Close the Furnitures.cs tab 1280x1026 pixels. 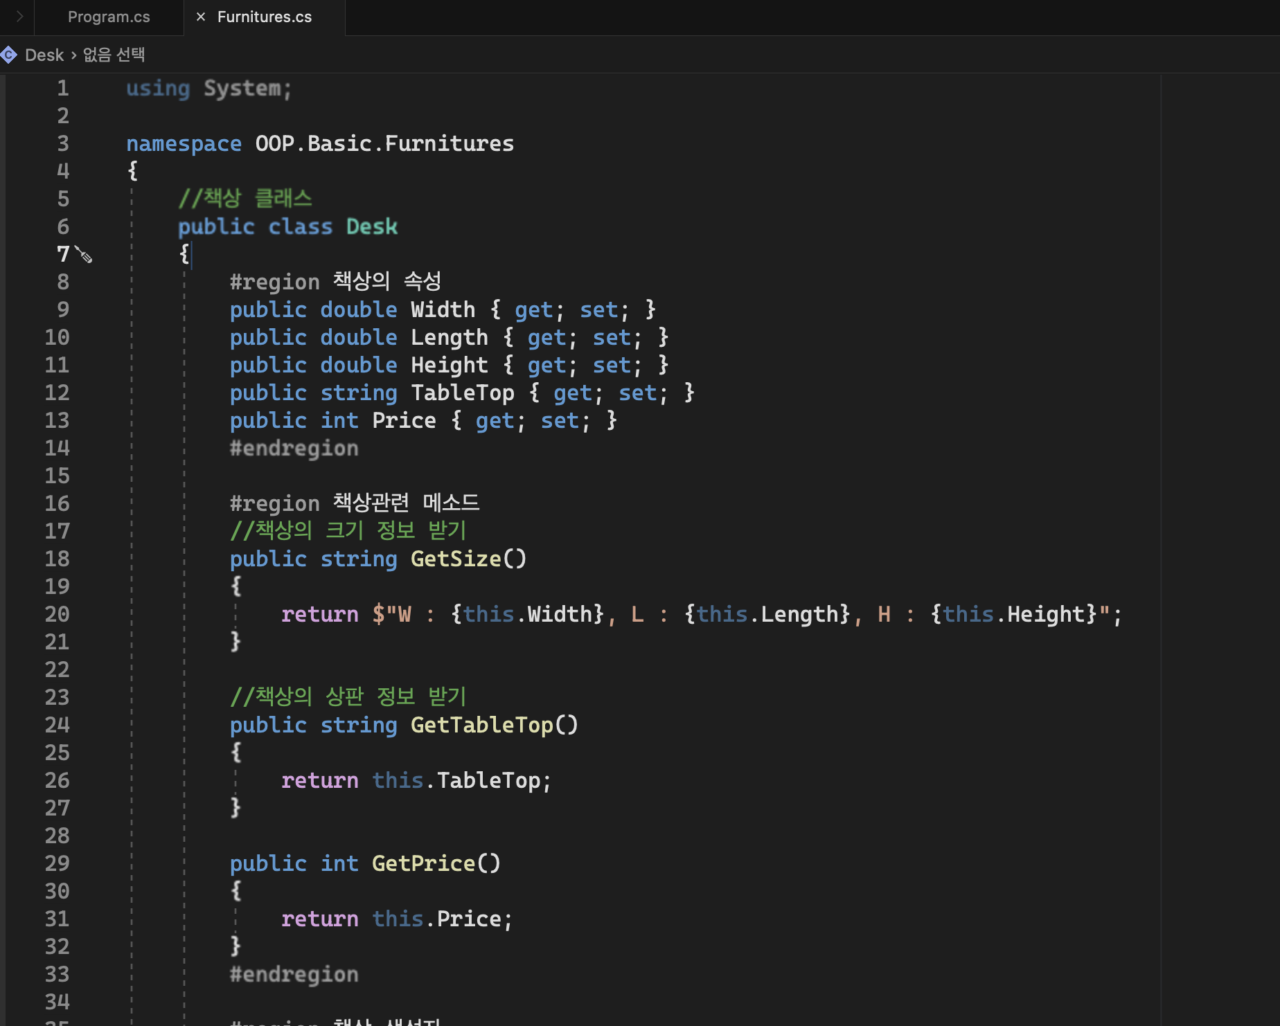tap(201, 17)
